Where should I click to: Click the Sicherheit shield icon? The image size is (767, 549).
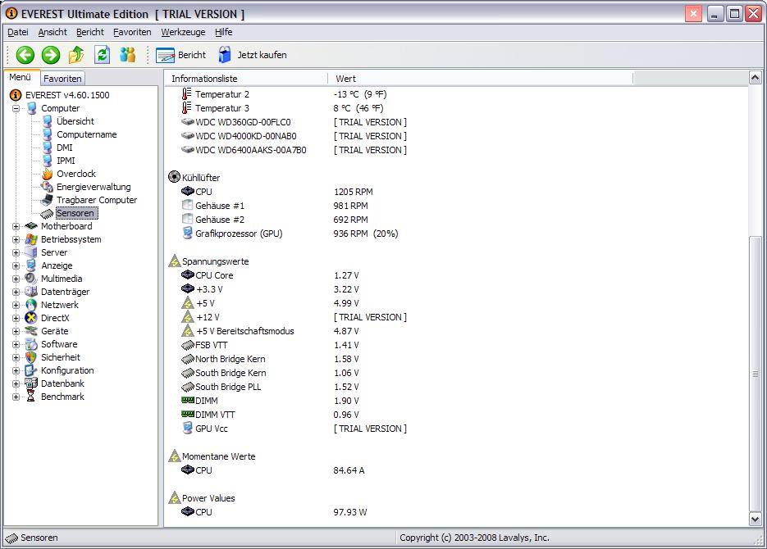coord(31,357)
